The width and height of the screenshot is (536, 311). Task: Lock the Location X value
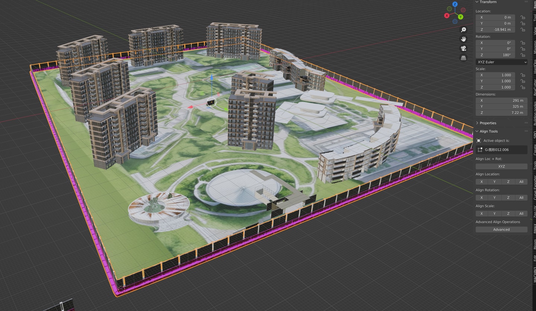523,17
